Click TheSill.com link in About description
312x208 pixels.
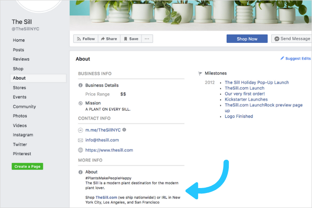point(106,198)
